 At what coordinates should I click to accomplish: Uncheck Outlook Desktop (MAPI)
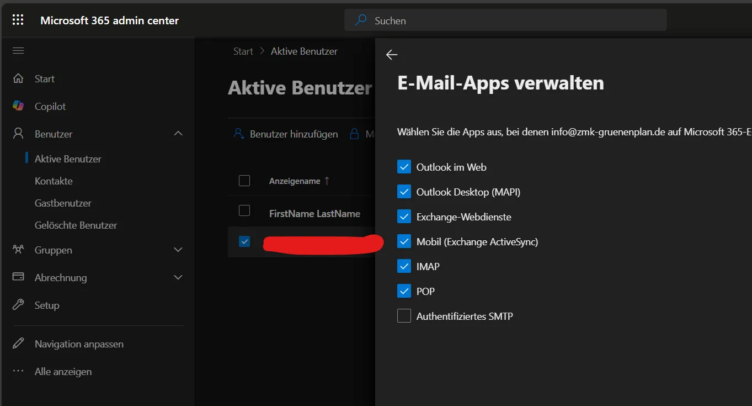coord(404,192)
